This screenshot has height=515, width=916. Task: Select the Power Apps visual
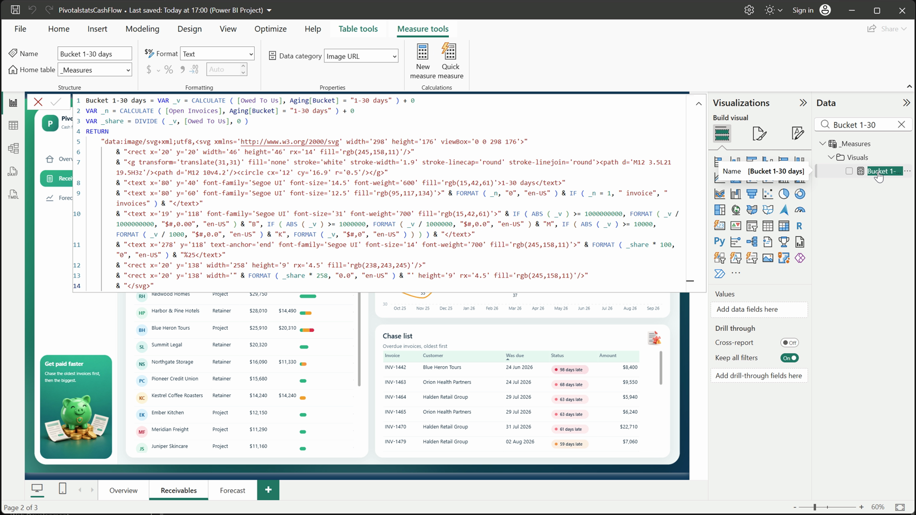point(800,258)
